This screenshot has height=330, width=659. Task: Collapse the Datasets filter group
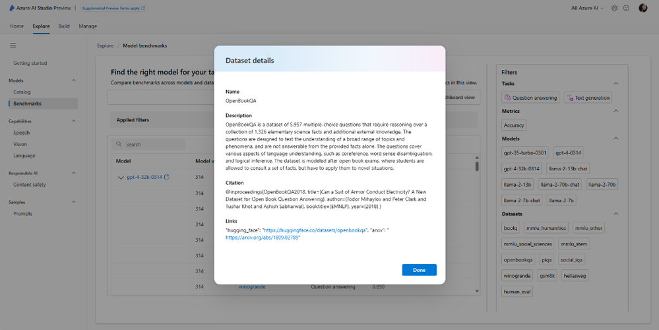click(616, 214)
